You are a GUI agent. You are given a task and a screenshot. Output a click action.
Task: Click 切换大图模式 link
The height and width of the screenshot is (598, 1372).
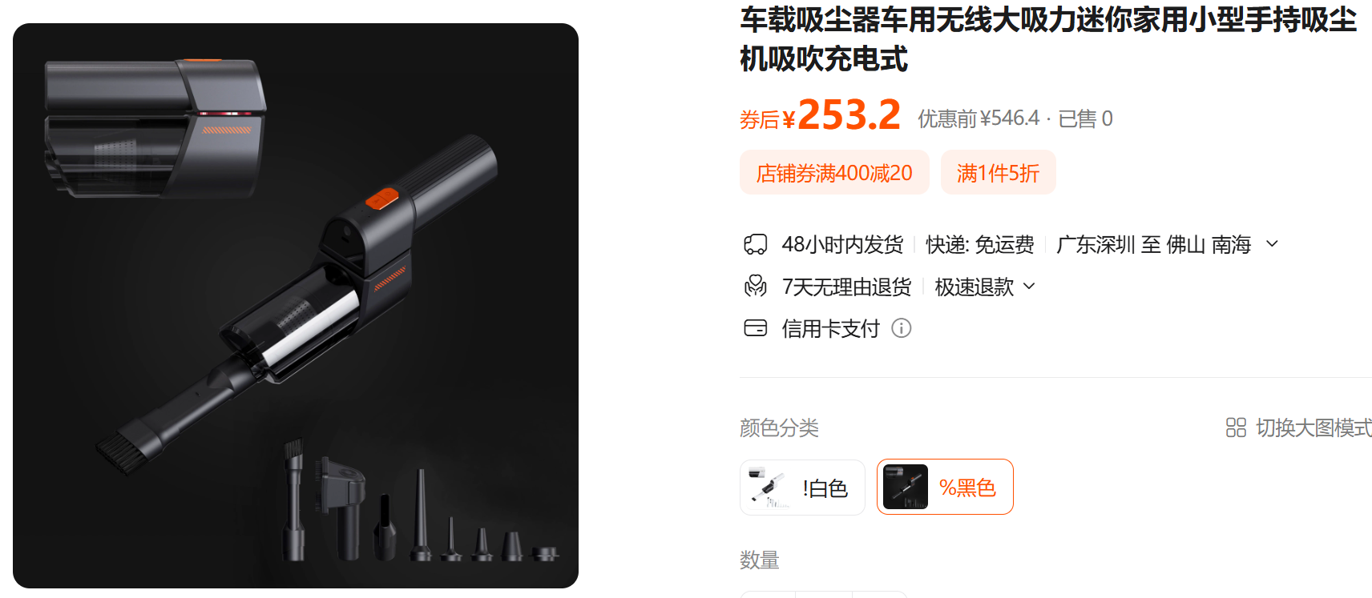point(1313,427)
